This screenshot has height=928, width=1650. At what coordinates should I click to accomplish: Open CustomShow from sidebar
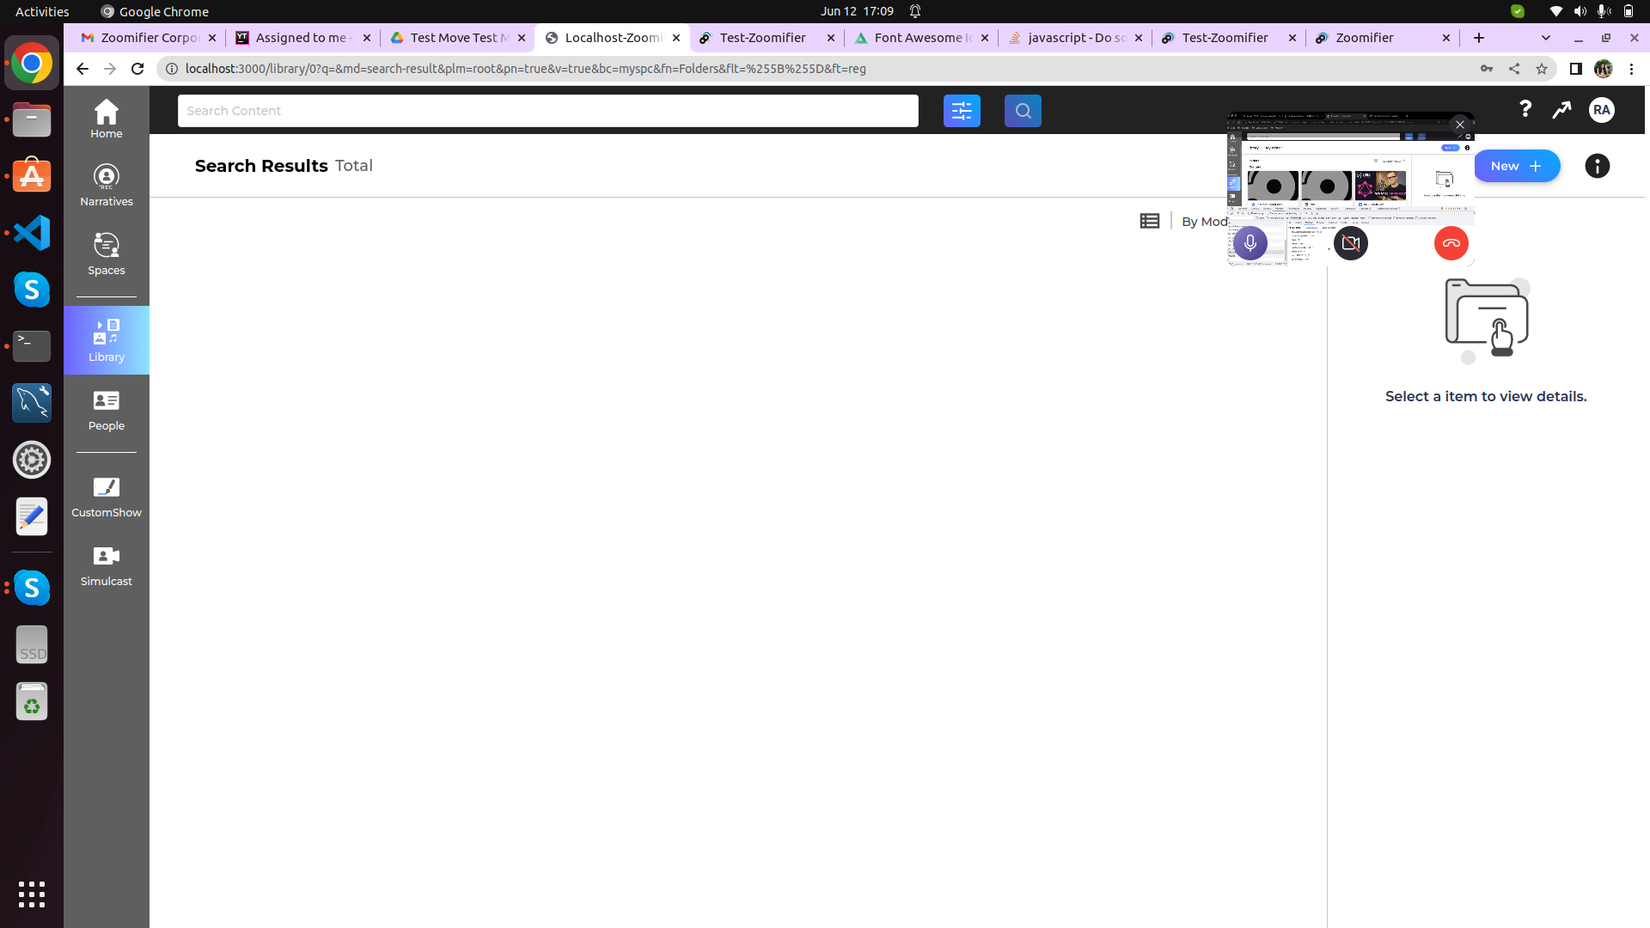pos(106,497)
